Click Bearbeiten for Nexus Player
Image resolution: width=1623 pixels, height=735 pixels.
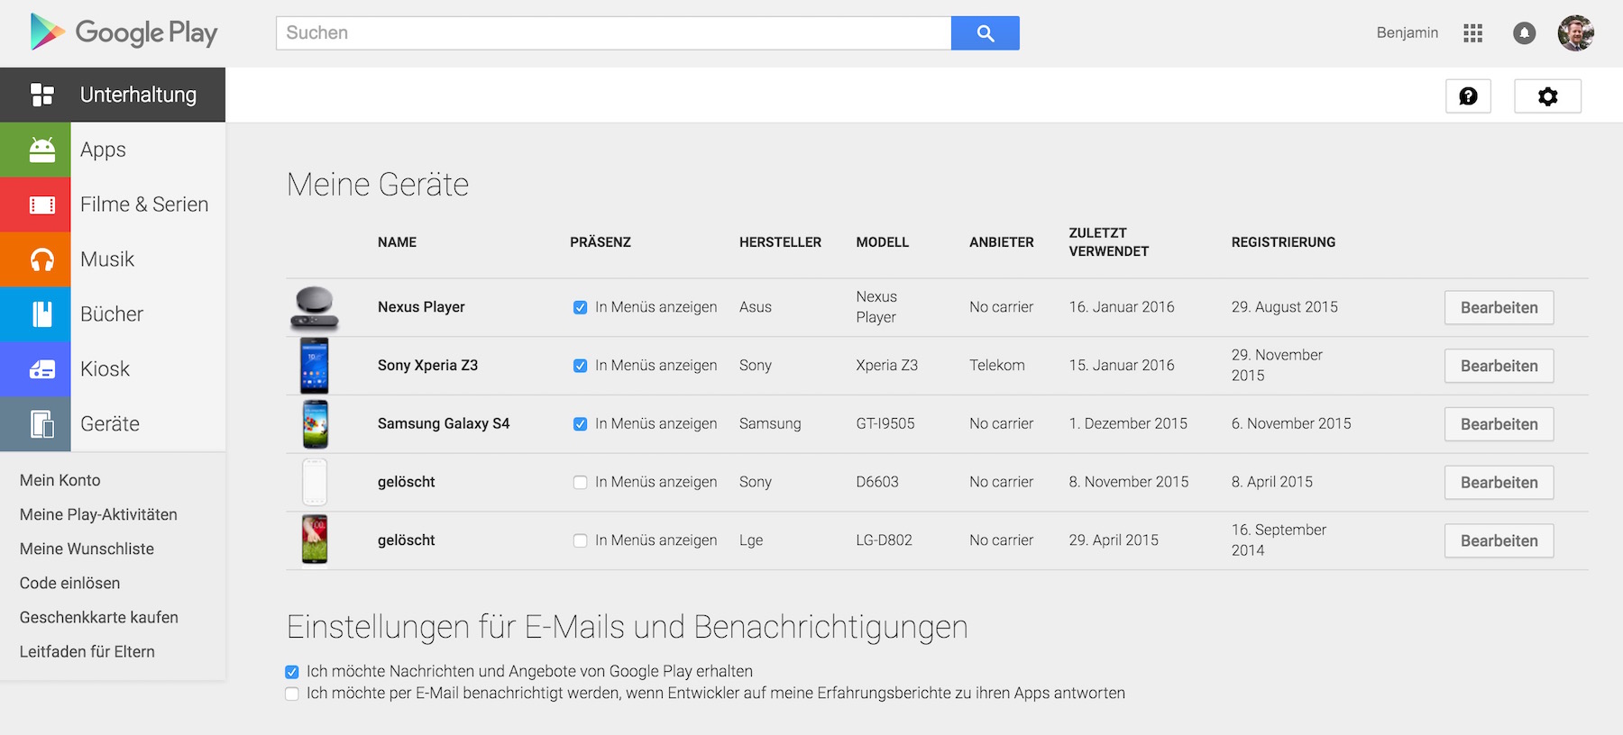[1499, 307]
